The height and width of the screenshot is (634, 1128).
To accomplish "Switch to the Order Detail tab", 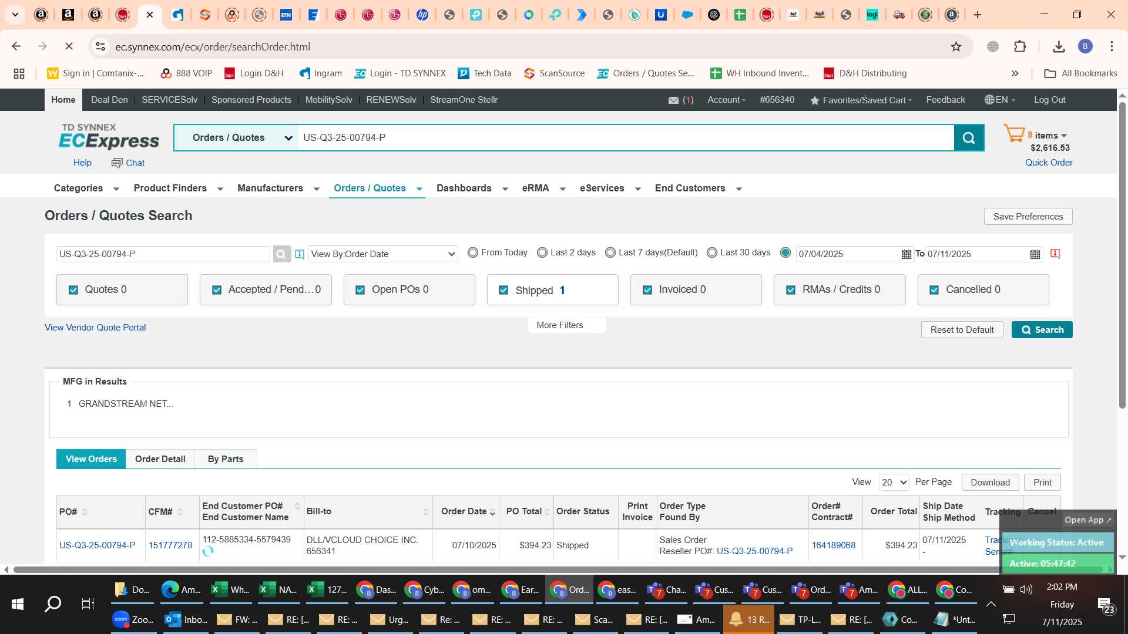I will click(x=160, y=459).
